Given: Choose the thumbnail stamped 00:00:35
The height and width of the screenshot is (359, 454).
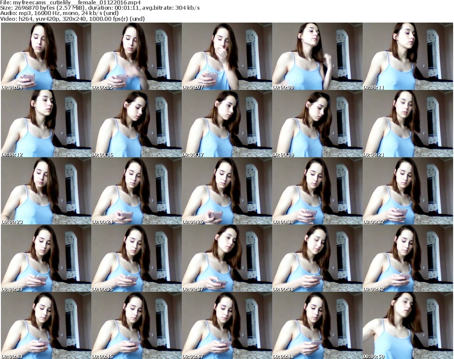Looking at the screenshot, I should pyautogui.click(x=137, y=259).
